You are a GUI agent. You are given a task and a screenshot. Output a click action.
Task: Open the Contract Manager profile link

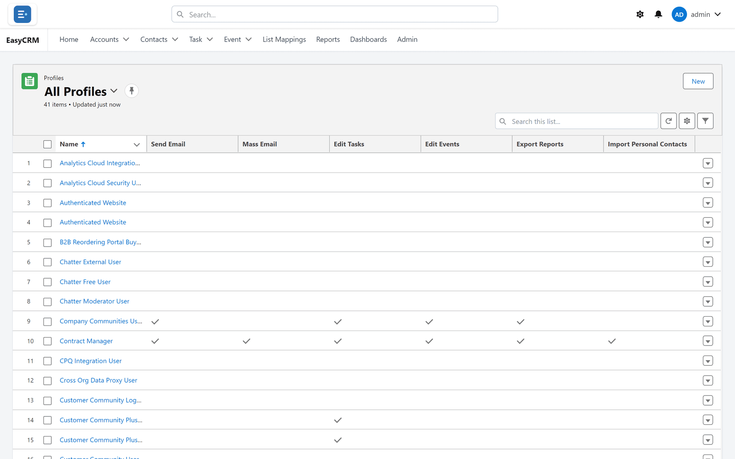click(86, 341)
